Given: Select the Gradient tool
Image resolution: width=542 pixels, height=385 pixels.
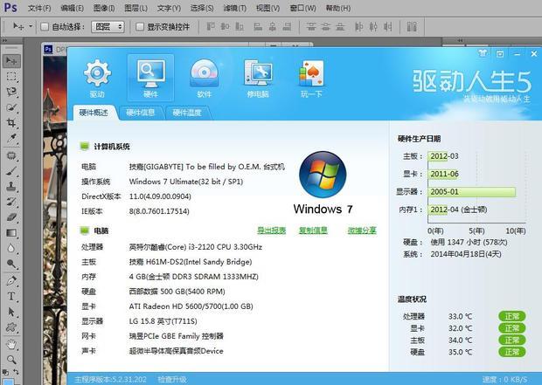Looking at the screenshot, I should click(11, 233).
